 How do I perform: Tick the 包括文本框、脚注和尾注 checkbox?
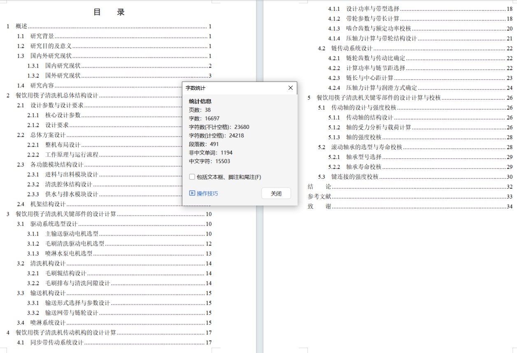pos(192,177)
